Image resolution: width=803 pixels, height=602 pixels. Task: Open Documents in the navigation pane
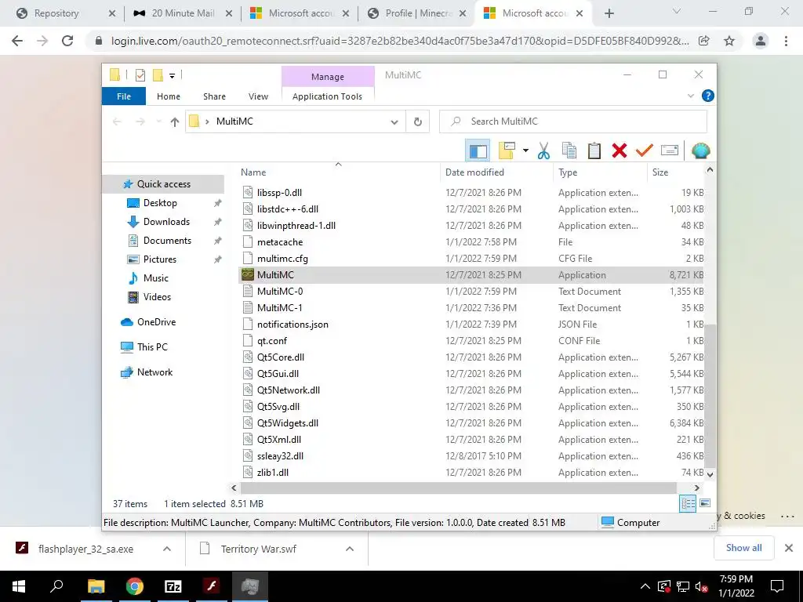167,241
